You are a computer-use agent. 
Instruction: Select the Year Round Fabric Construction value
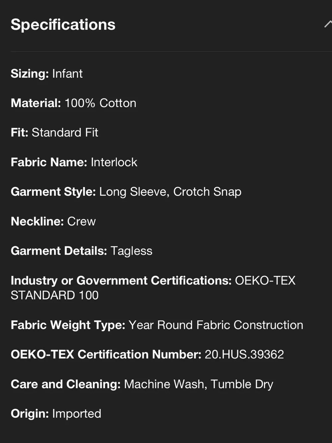click(x=216, y=325)
